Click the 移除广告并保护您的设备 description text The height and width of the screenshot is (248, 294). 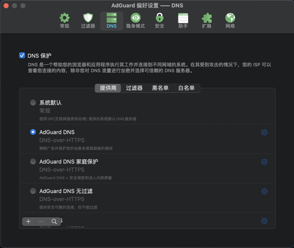point(76,148)
